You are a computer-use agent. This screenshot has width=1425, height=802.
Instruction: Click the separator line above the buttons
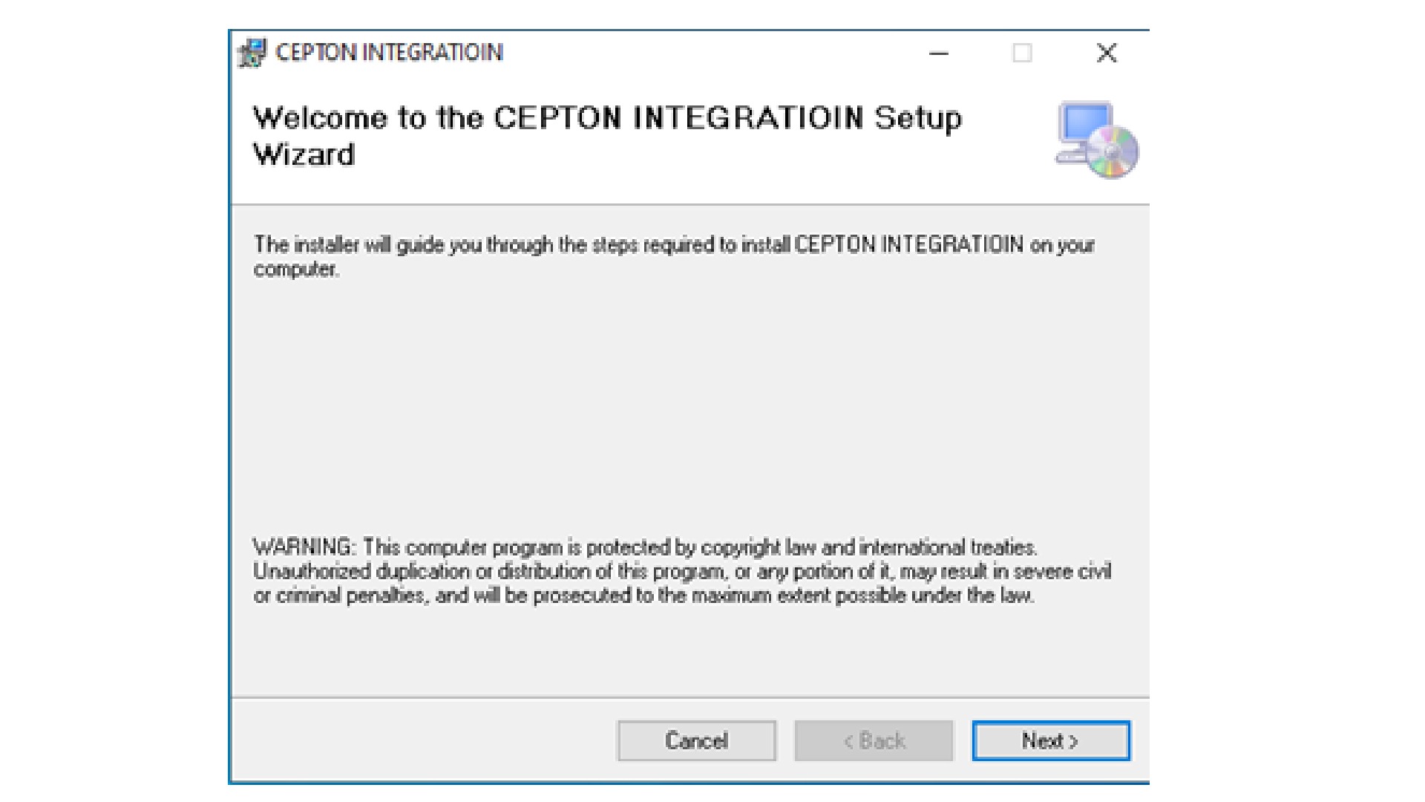[x=690, y=697]
